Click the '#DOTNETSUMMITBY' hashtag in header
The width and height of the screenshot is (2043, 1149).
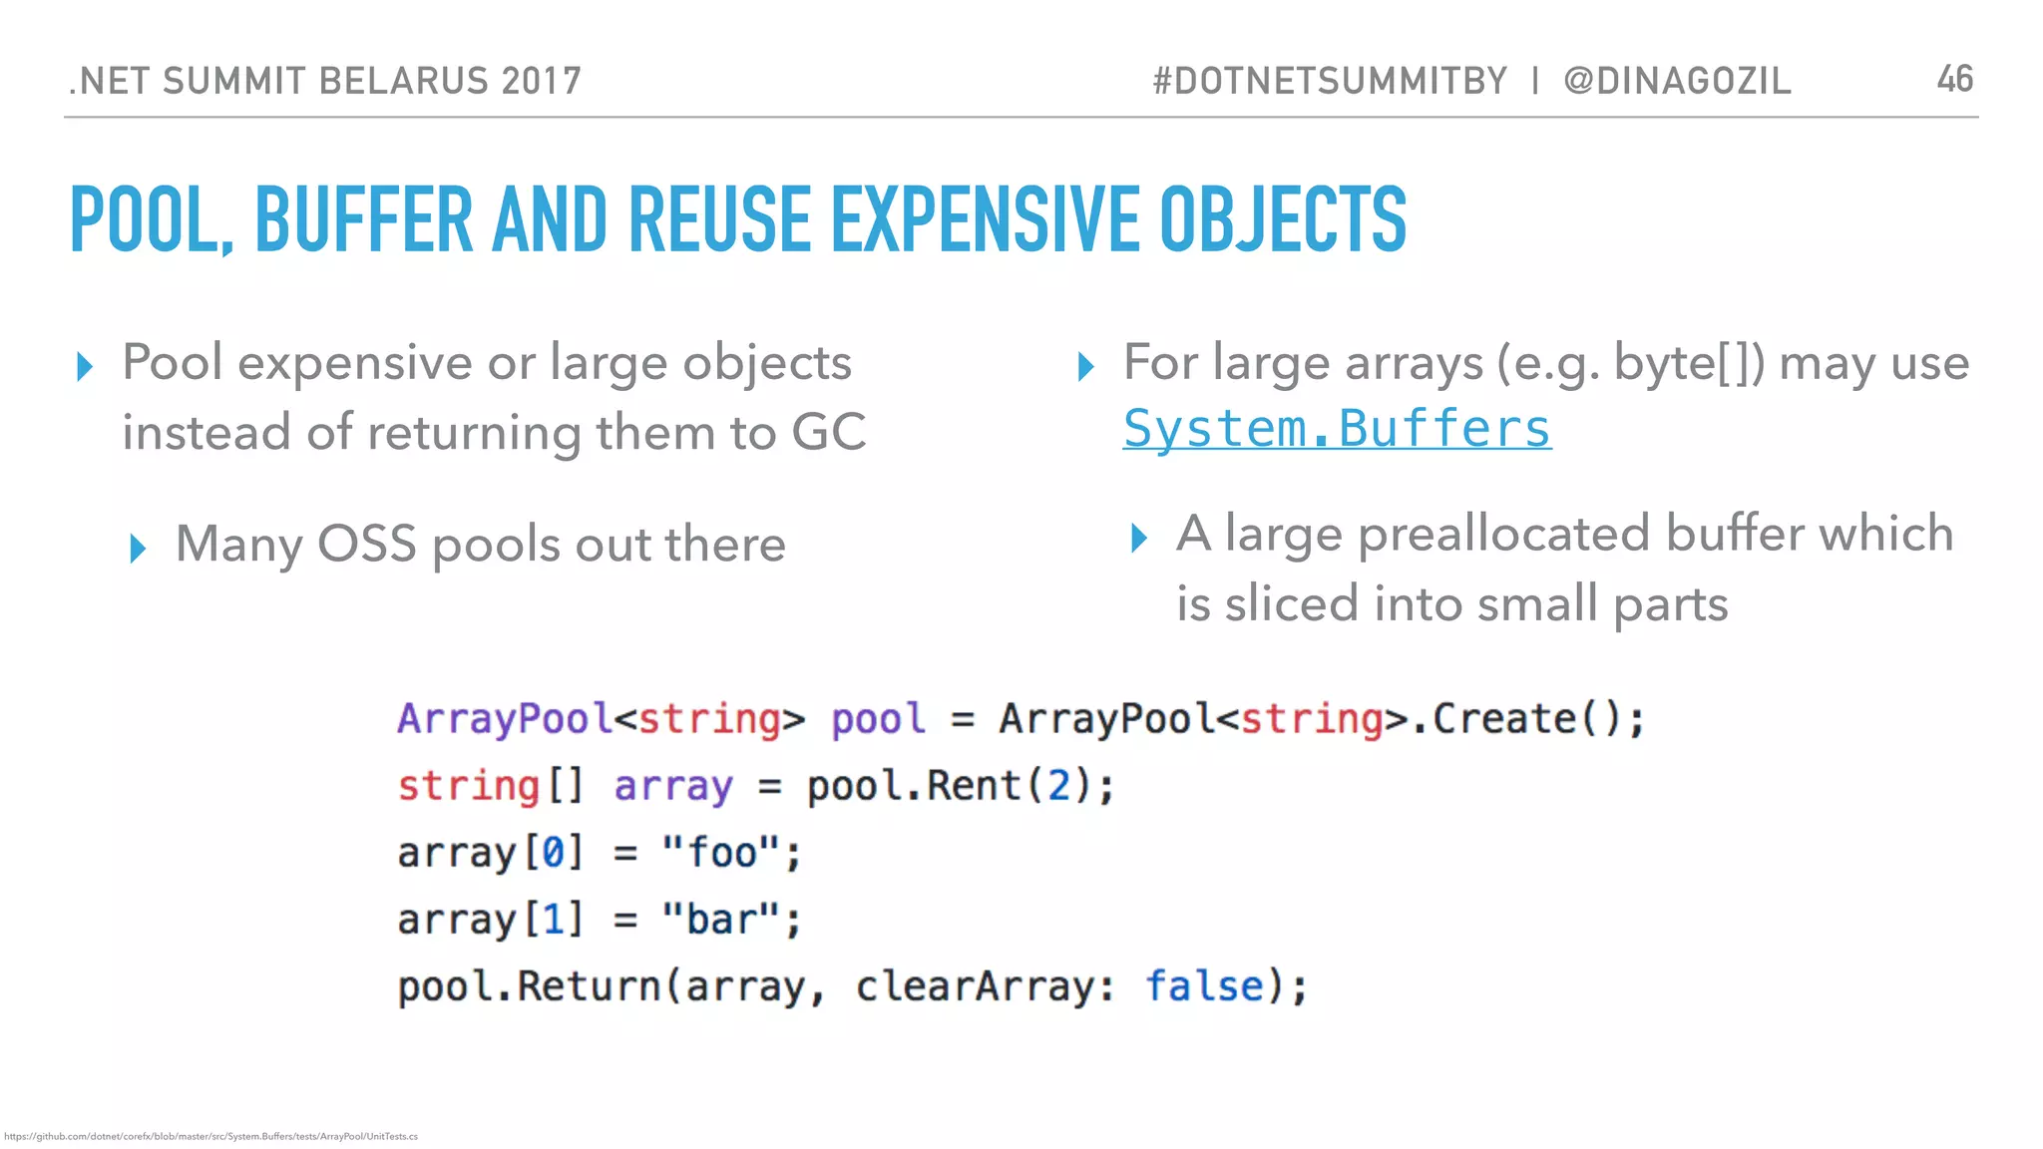click(x=1331, y=81)
